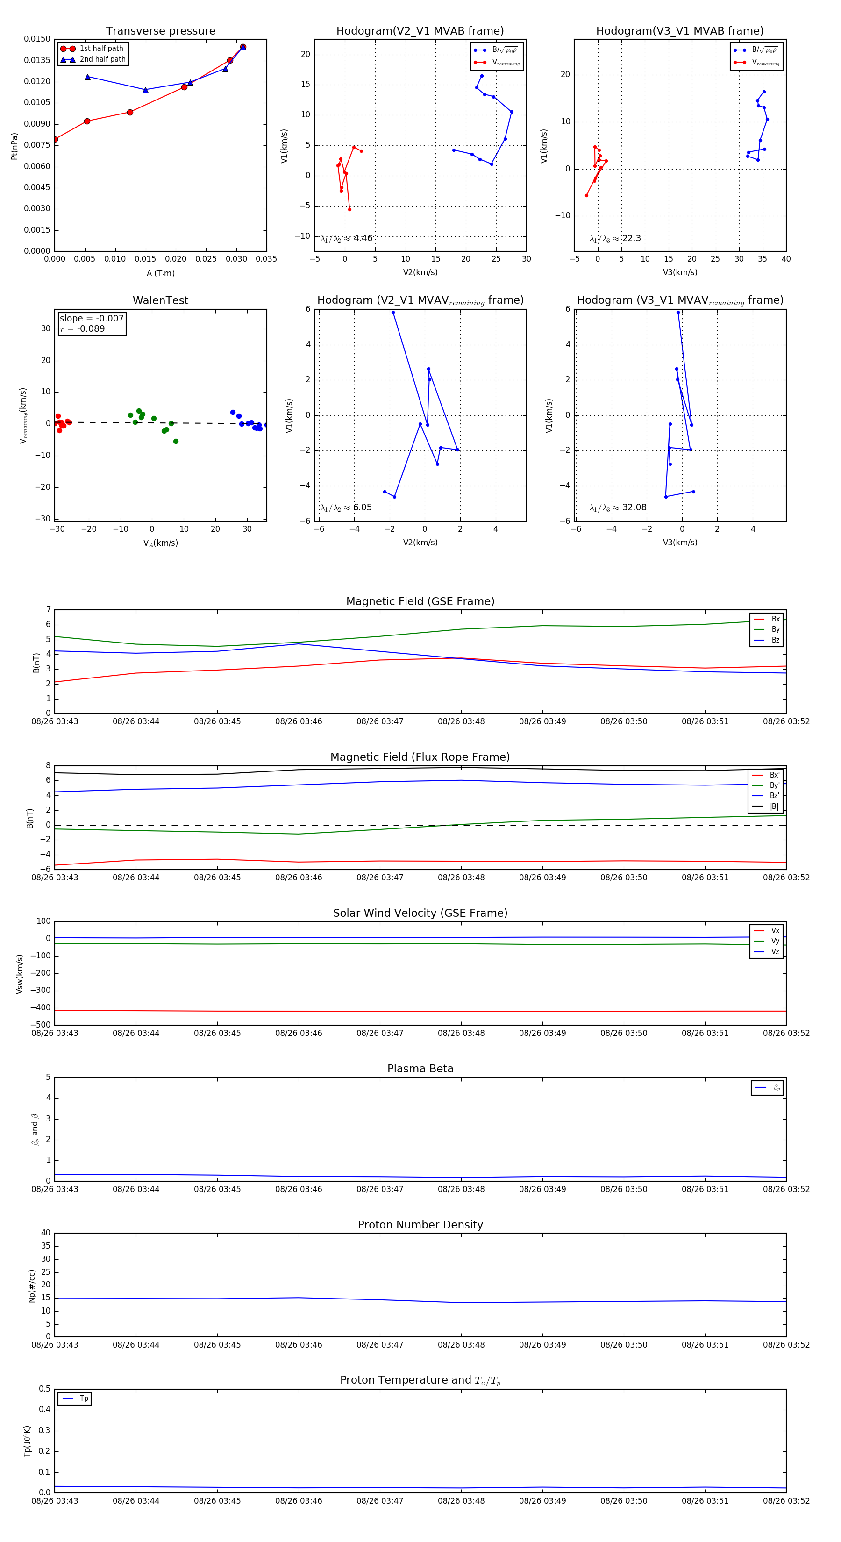Click the 'Hodogram (V3_V1 MVAV remaining frame)' title
Image resolution: width=841 pixels, height=1542 pixels.
click(x=680, y=300)
